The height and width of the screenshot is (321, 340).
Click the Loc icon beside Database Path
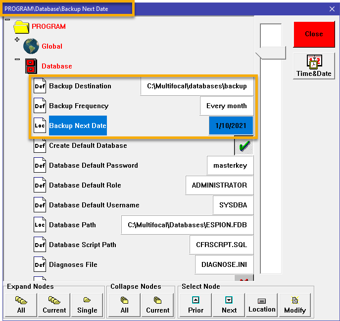pos(40,225)
